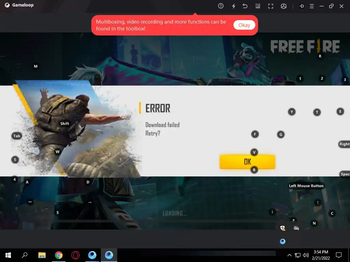The width and height of the screenshot is (350, 262).
Task: Open File Explorer from taskbar
Action: (42, 255)
